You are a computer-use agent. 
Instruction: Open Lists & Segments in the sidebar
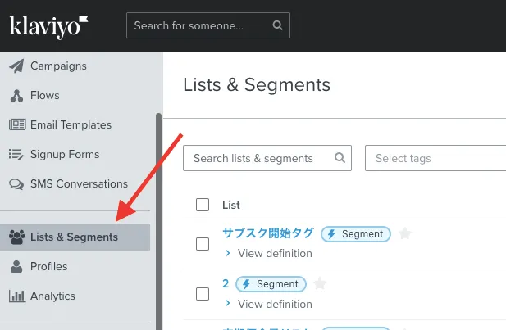(x=74, y=237)
